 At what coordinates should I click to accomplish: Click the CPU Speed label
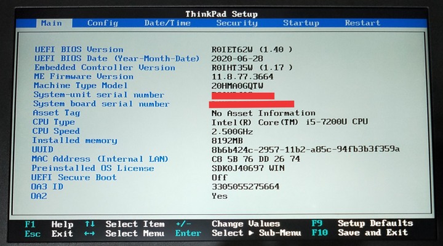56,131
